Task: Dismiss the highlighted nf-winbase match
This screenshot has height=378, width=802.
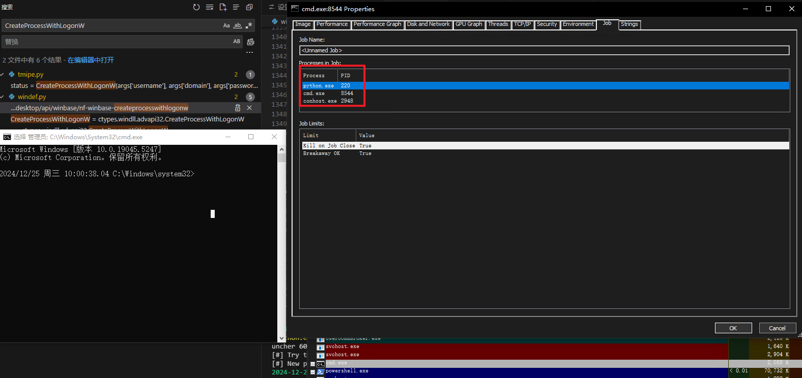Action: click(249, 108)
